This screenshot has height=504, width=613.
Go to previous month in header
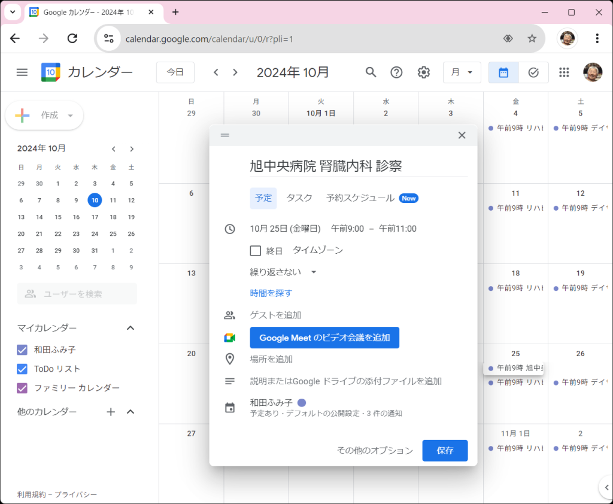216,72
